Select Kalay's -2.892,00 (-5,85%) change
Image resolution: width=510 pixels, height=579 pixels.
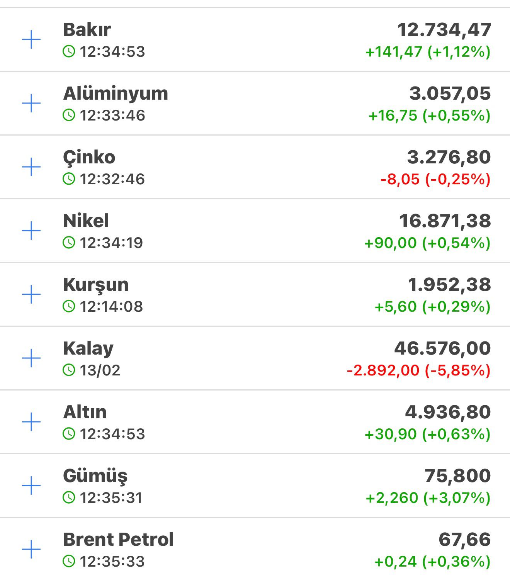coord(418,370)
